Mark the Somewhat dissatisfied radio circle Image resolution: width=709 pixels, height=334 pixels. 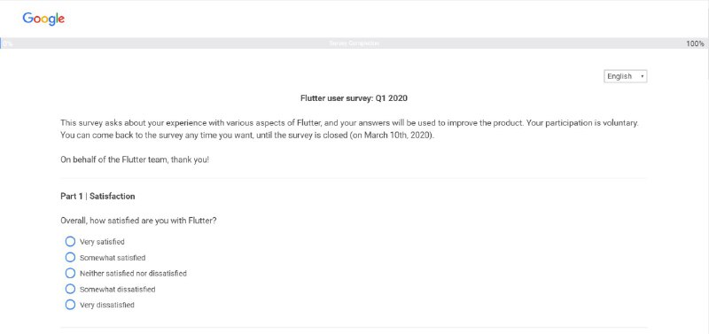70,289
